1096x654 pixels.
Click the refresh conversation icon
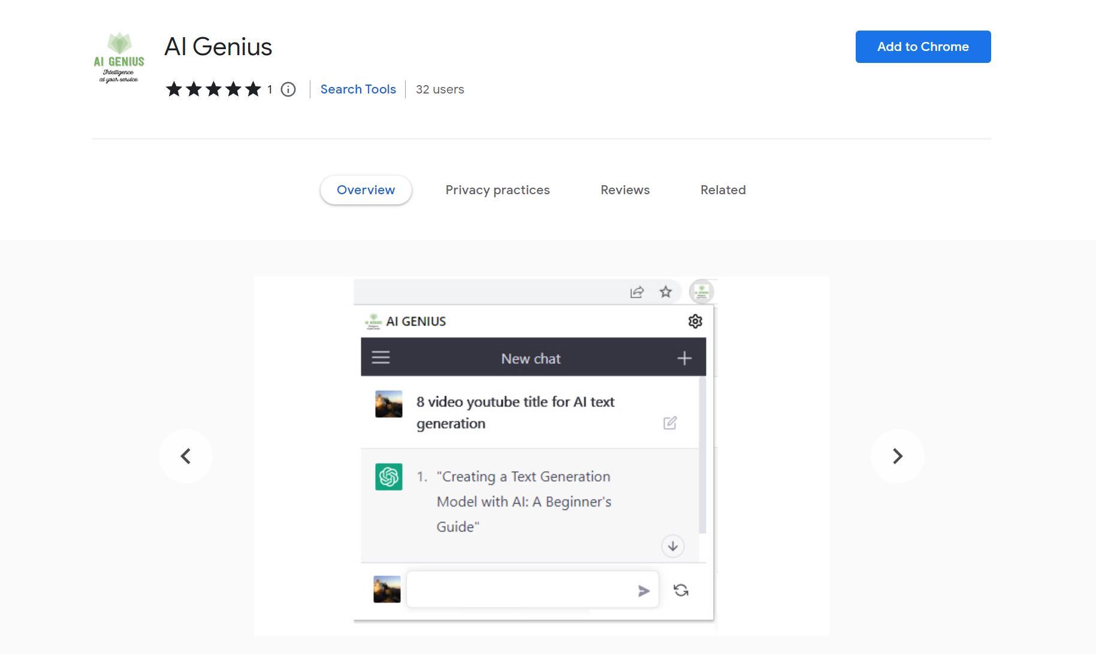tap(681, 590)
